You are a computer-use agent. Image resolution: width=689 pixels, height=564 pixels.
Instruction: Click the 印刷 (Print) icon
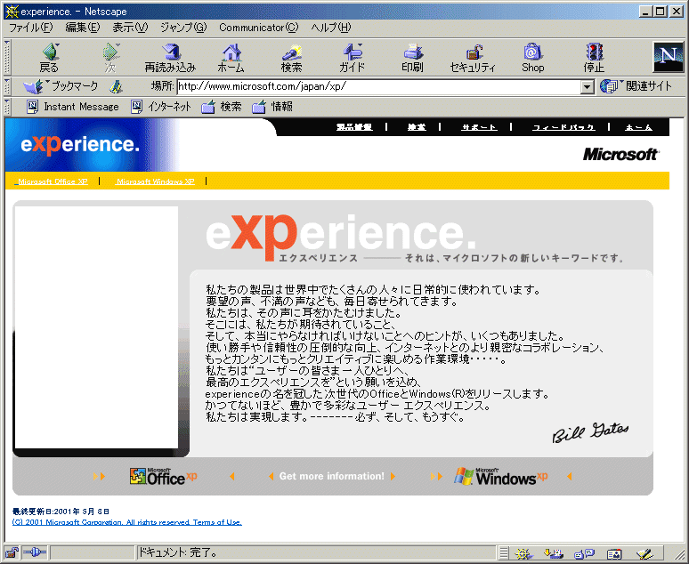[413, 58]
